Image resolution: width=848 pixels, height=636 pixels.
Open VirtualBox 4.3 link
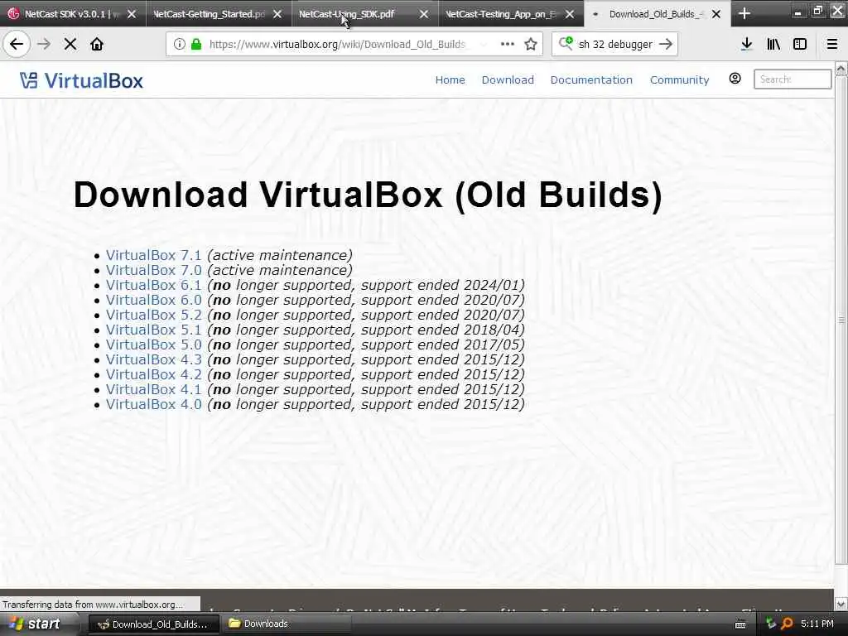click(x=153, y=359)
